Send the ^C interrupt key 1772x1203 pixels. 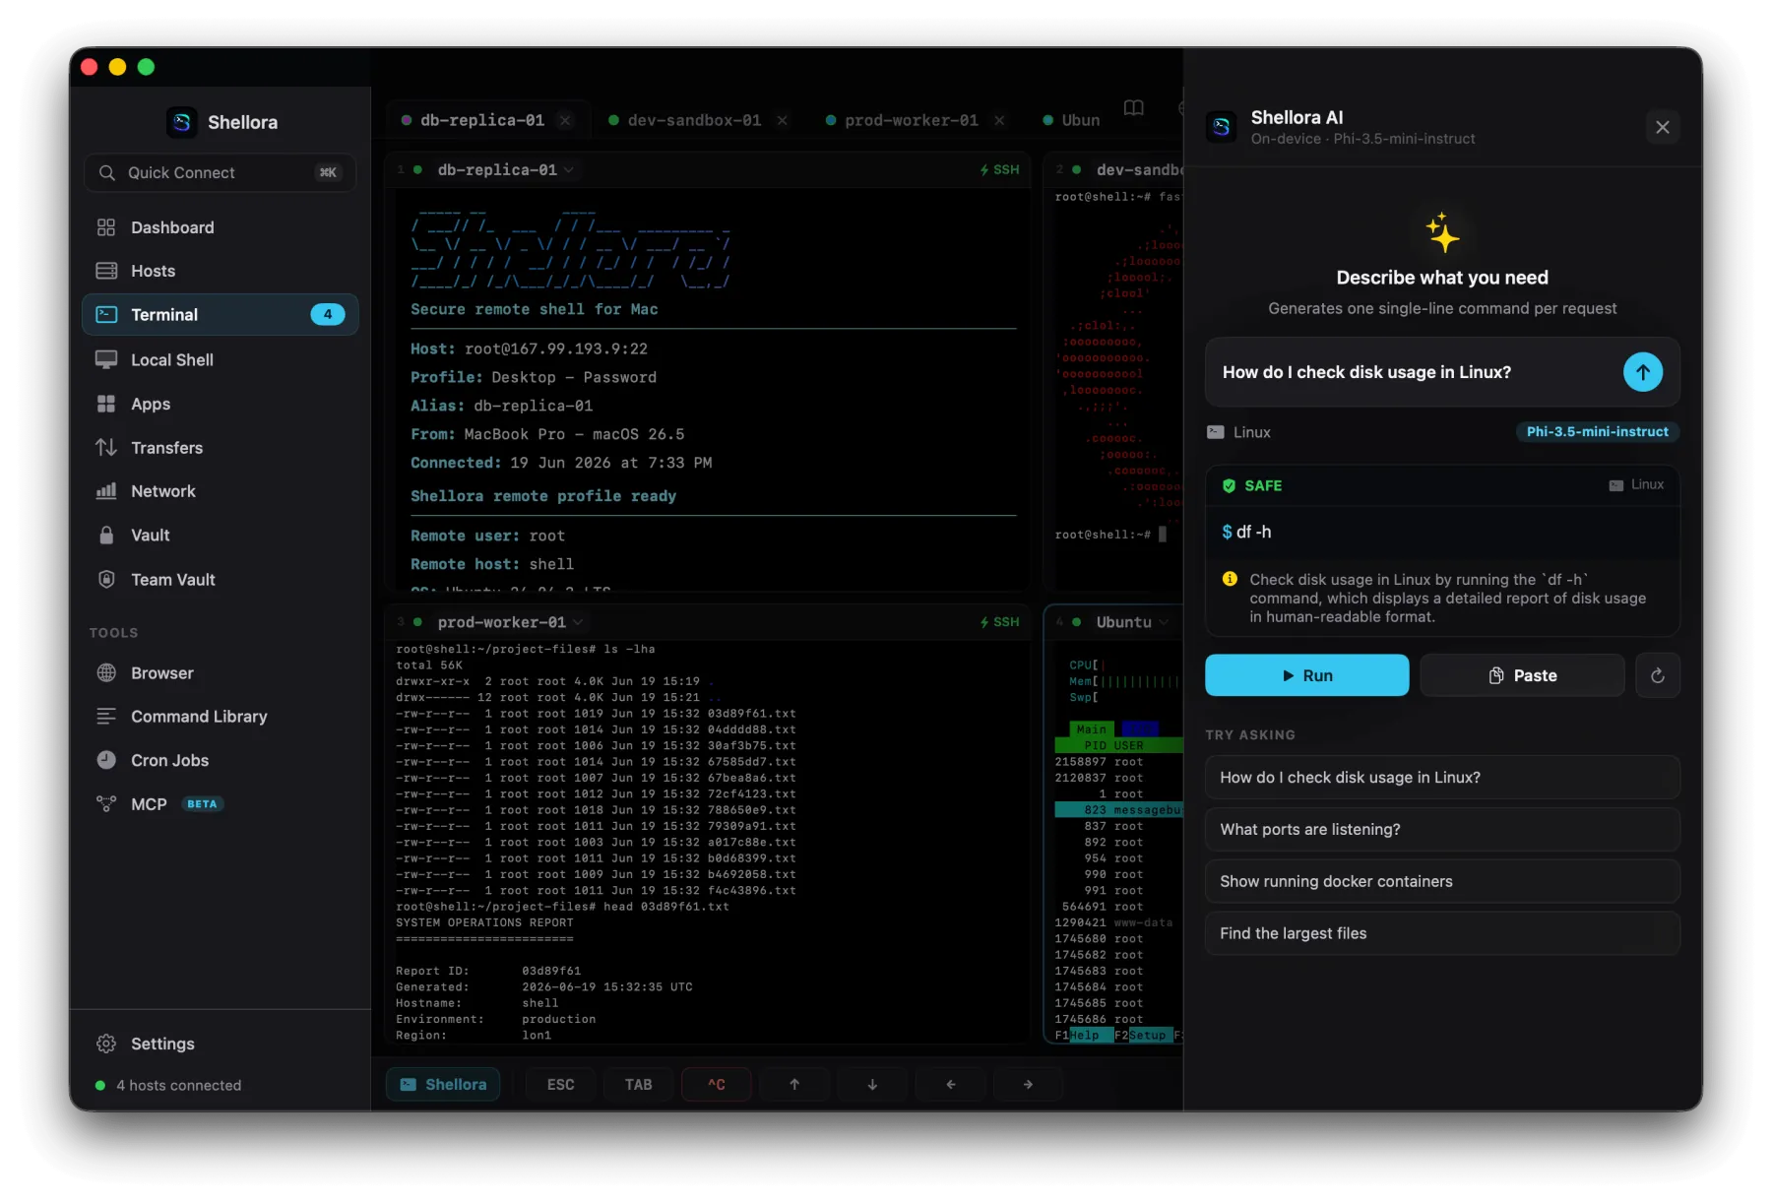point(717,1085)
